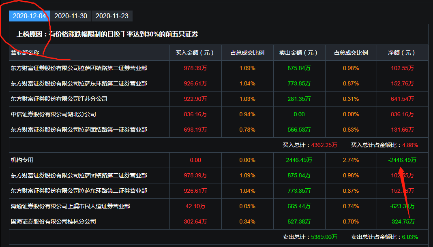
Task: Click the sell amount 281.35万
Action: click(x=299, y=99)
